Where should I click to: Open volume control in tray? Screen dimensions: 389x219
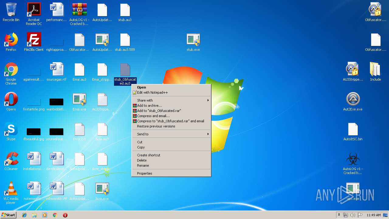[x=353, y=215]
